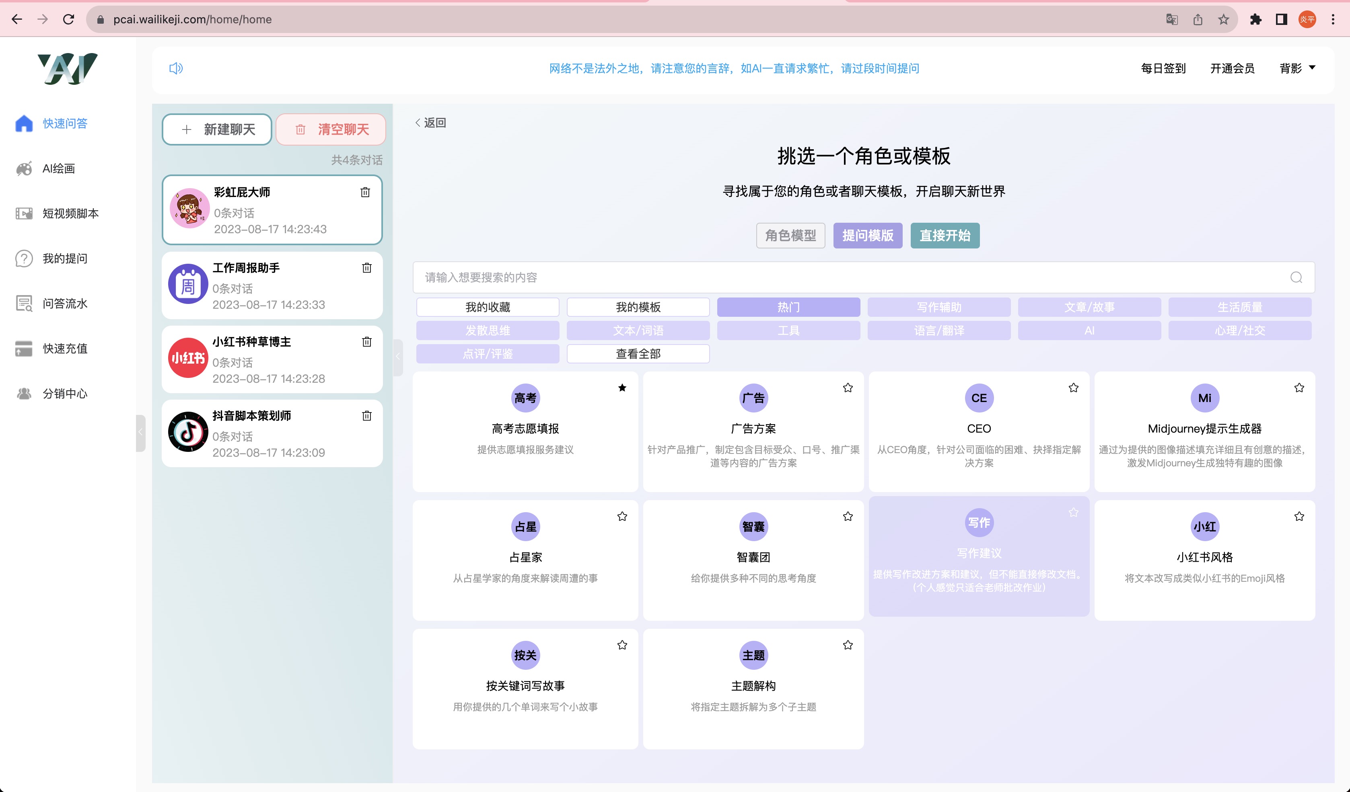Delete the 抖音脚本策划师 chat
Viewport: 1350px width, 792px height.
pyautogui.click(x=367, y=416)
